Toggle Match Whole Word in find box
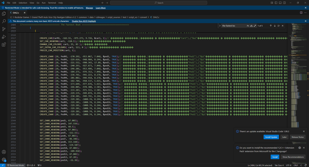Screen dimensions: 309x167 click(251, 26)
